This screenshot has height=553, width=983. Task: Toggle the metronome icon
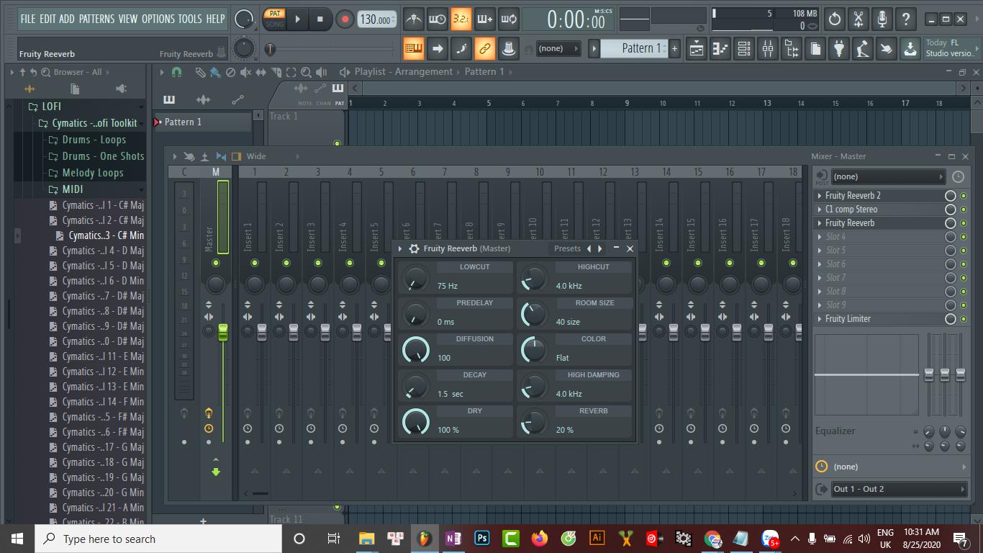pyautogui.click(x=413, y=19)
